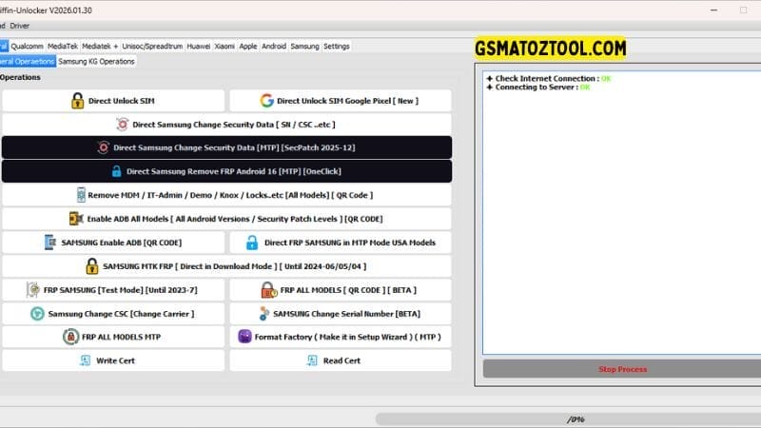Screen dimensions: 761x428
Task: Click Samsung Change CSC [Change Carrier]
Action: click(113, 314)
